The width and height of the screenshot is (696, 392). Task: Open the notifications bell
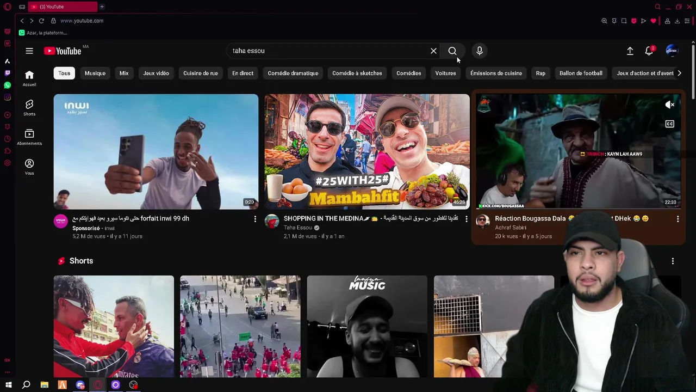point(649,51)
